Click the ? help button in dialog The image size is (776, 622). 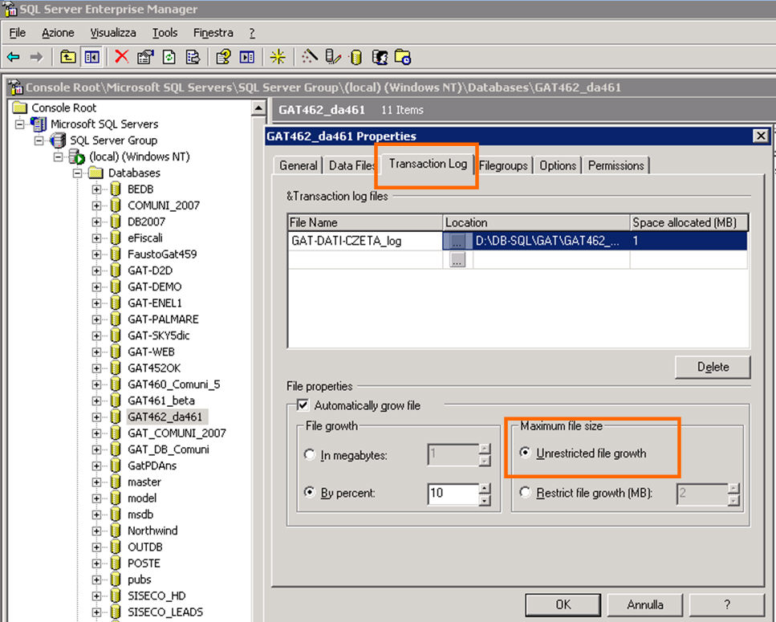point(726,604)
